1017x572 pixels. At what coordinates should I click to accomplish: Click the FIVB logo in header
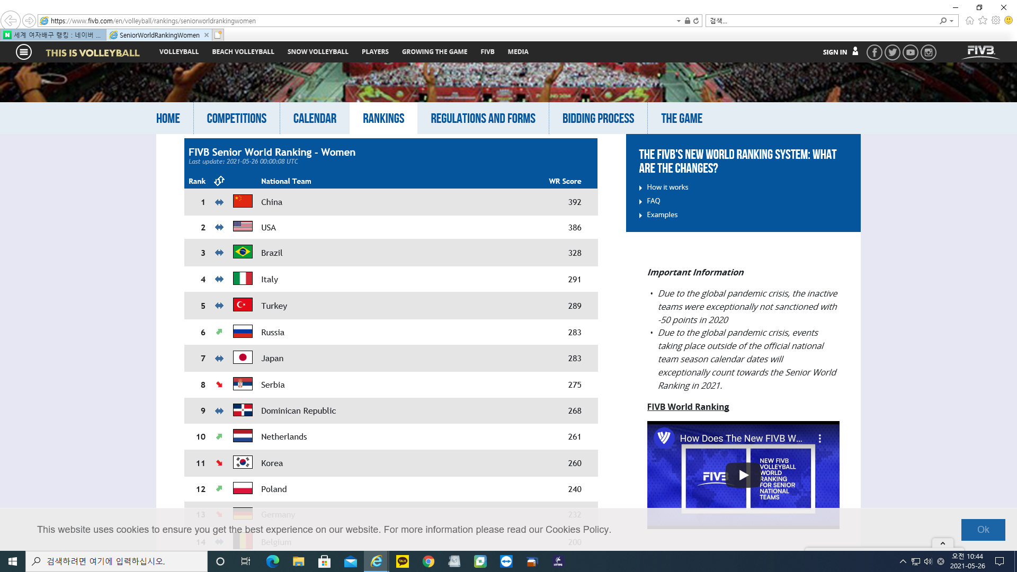980,51
